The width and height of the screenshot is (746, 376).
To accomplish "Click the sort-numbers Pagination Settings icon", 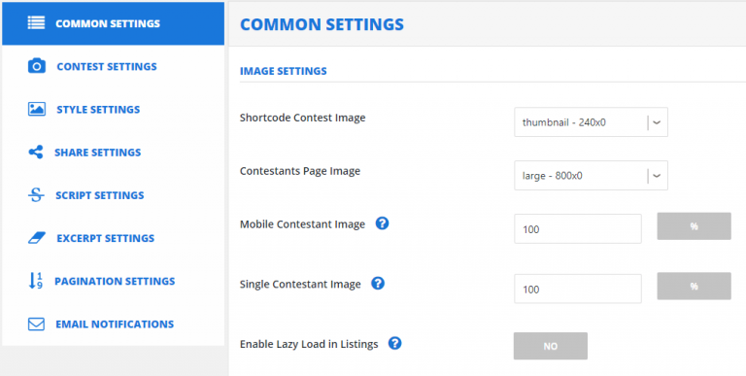I will click(36, 281).
